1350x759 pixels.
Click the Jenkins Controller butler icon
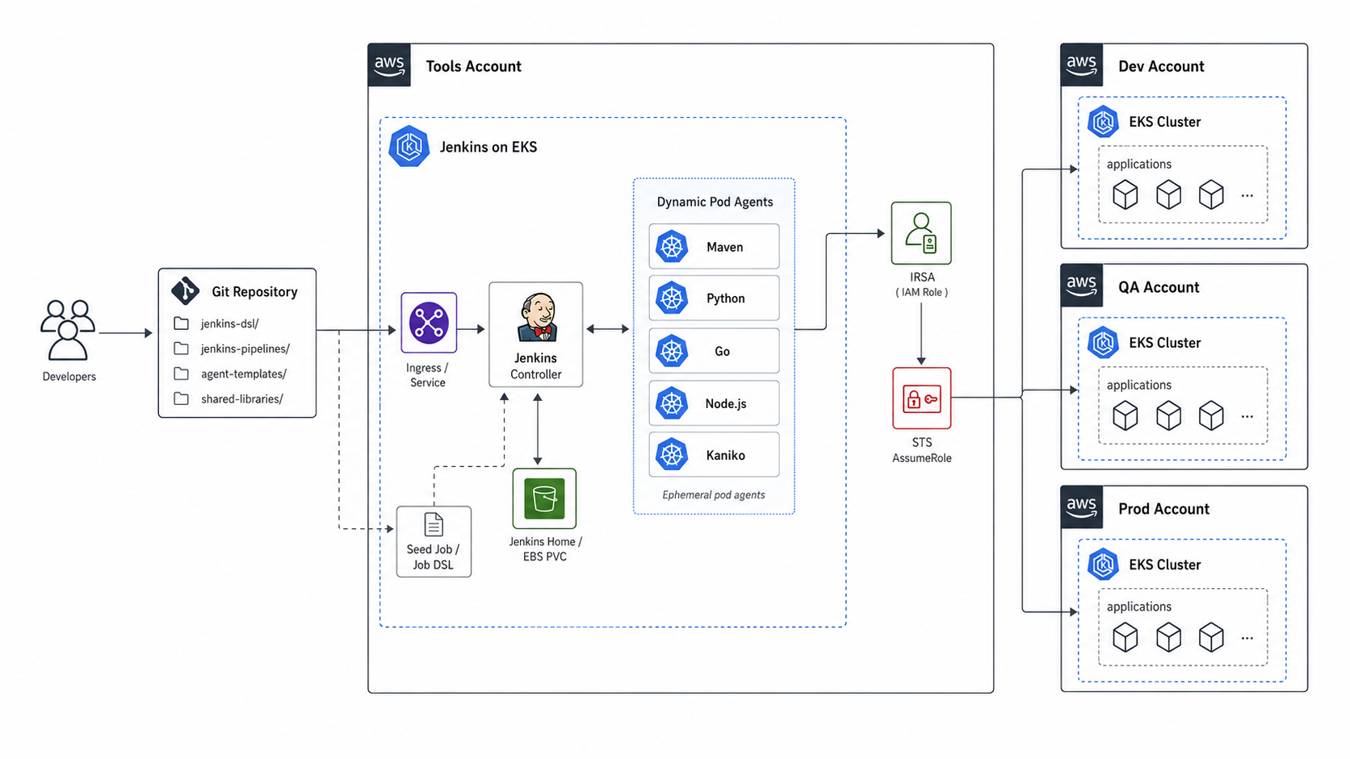[x=537, y=318]
